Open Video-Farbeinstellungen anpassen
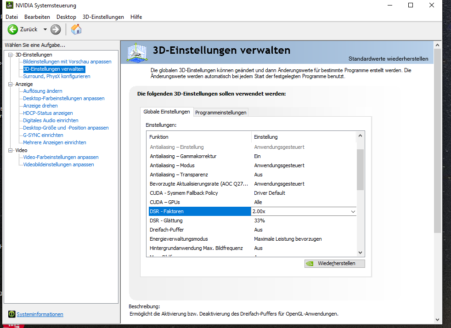 [x=61, y=157]
